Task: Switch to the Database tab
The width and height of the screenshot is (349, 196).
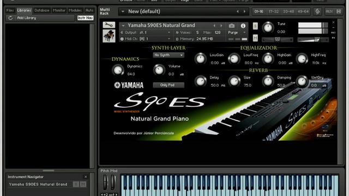Action: (x=42, y=10)
